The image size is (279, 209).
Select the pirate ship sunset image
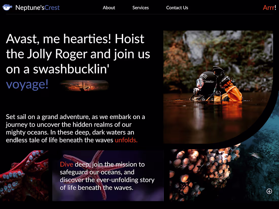coord(84,86)
